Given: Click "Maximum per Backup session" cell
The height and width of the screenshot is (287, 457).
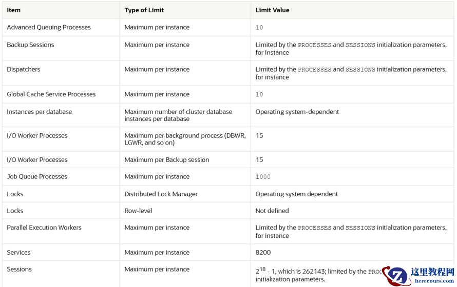Looking at the screenshot, I should coord(167,160).
